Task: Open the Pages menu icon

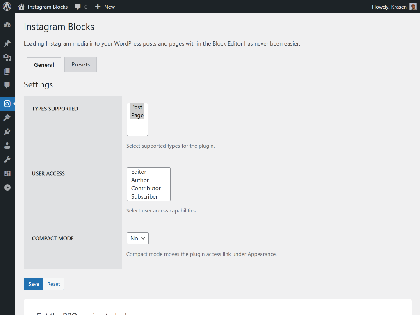Action: point(7,71)
